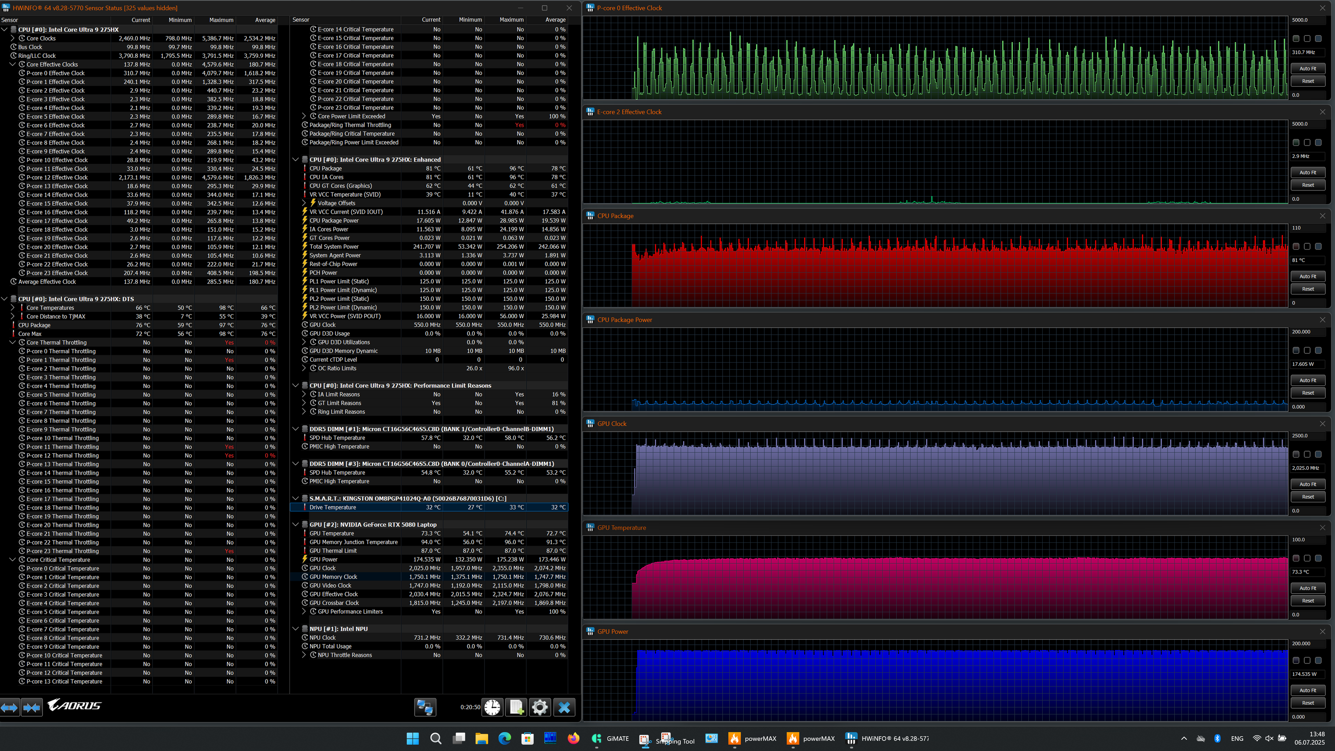Click the clock reset timer icon

pos(492,707)
